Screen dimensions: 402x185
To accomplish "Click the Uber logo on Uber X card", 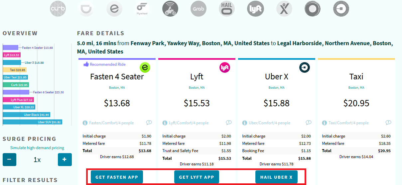I will (x=305, y=67).
